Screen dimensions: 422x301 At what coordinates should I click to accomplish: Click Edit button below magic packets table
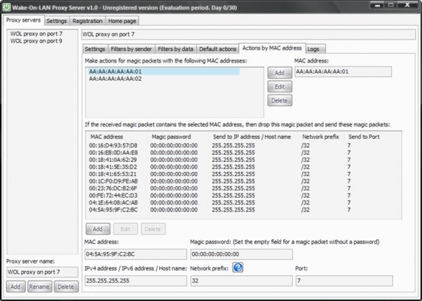pyautogui.click(x=125, y=229)
